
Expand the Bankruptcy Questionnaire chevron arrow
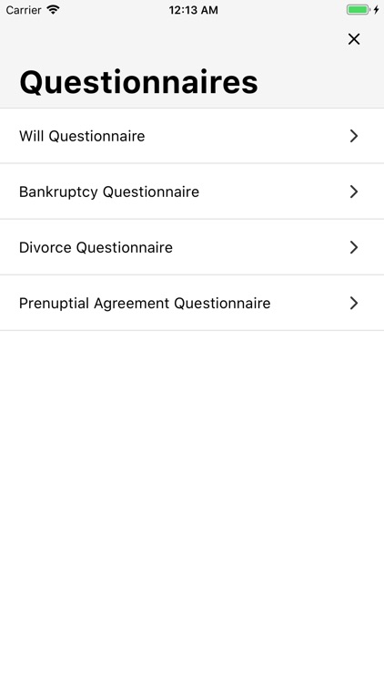[354, 192]
